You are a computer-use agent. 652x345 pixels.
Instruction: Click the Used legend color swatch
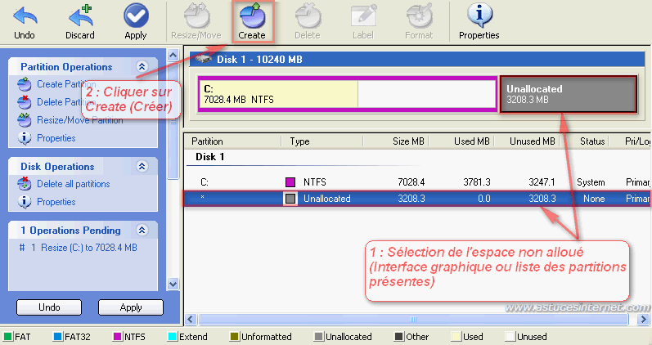tap(456, 336)
